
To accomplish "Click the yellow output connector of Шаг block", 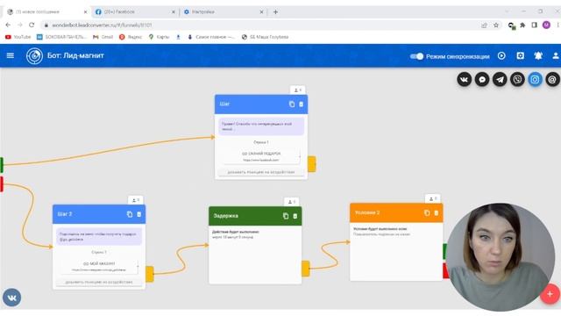I will (x=312, y=164).
